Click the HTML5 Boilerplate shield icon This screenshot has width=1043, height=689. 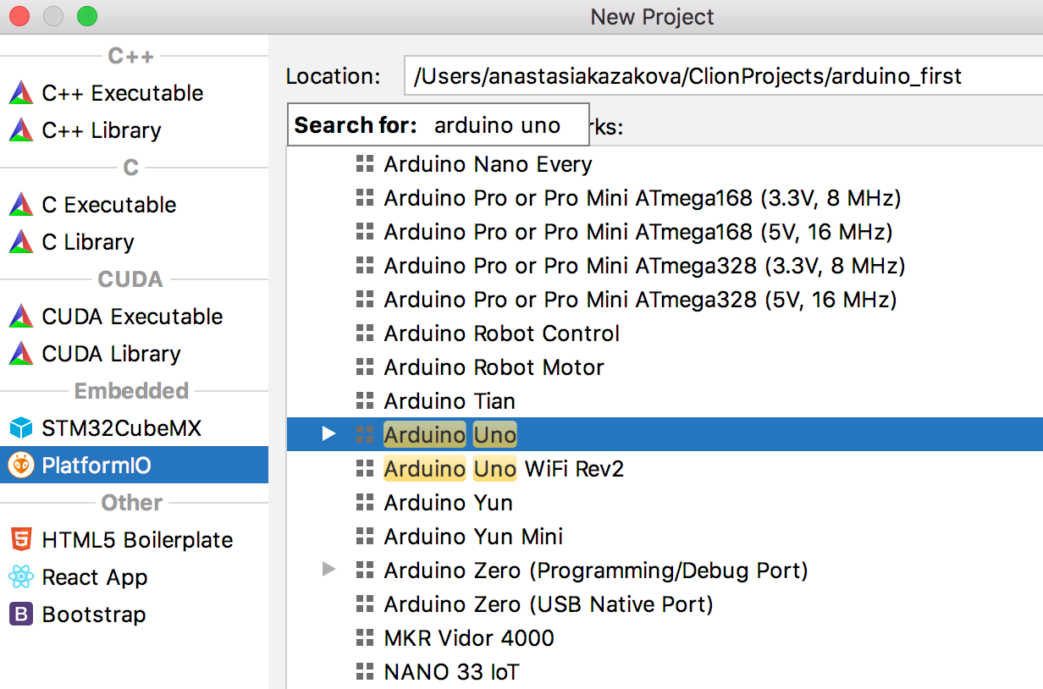(21, 539)
